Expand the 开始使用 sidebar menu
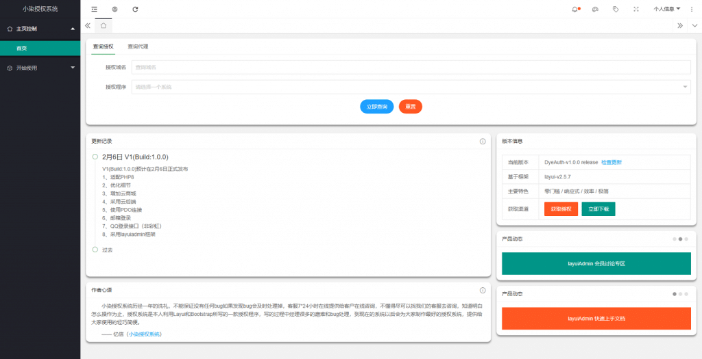 click(x=40, y=68)
